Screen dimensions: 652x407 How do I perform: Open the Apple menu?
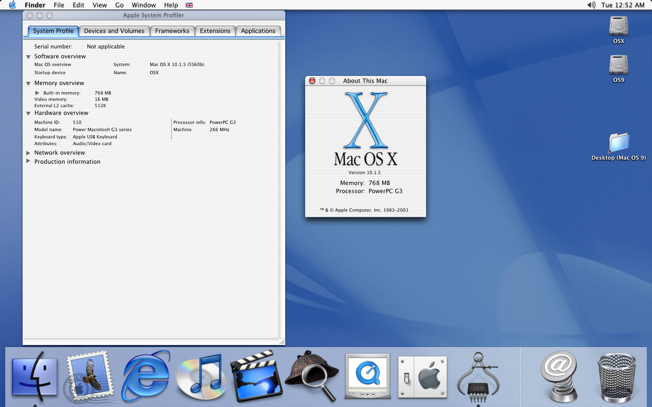pos(12,5)
